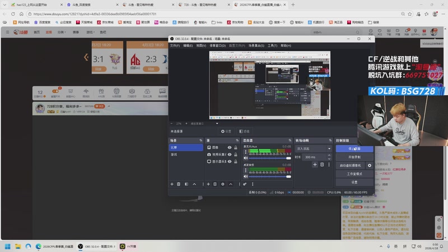
Task: Open scene filters icon in Scenes panel toolbar
Action: pos(186,184)
